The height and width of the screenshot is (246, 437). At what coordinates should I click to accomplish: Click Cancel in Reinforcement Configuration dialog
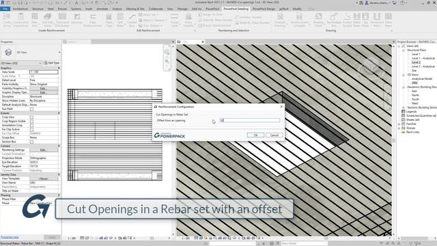pos(274,135)
